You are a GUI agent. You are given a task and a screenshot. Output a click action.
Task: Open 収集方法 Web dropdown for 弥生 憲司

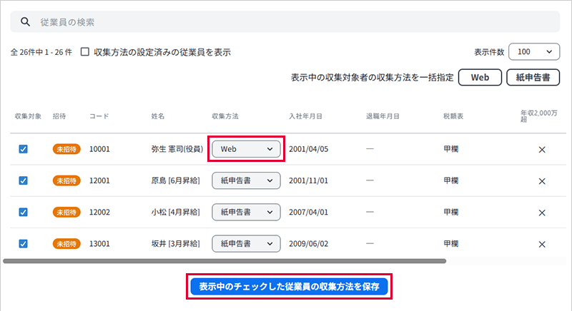tap(246, 150)
